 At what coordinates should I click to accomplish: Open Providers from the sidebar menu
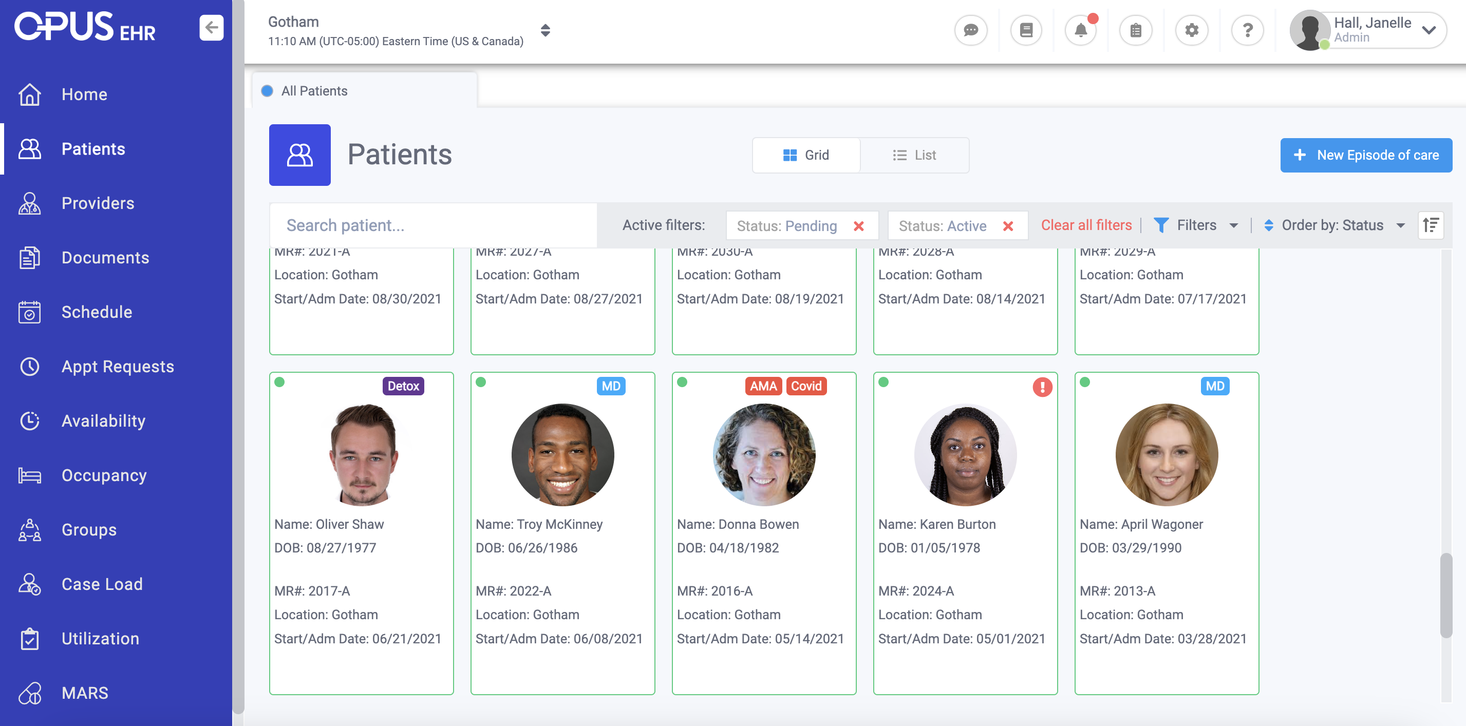click(97, 203)
